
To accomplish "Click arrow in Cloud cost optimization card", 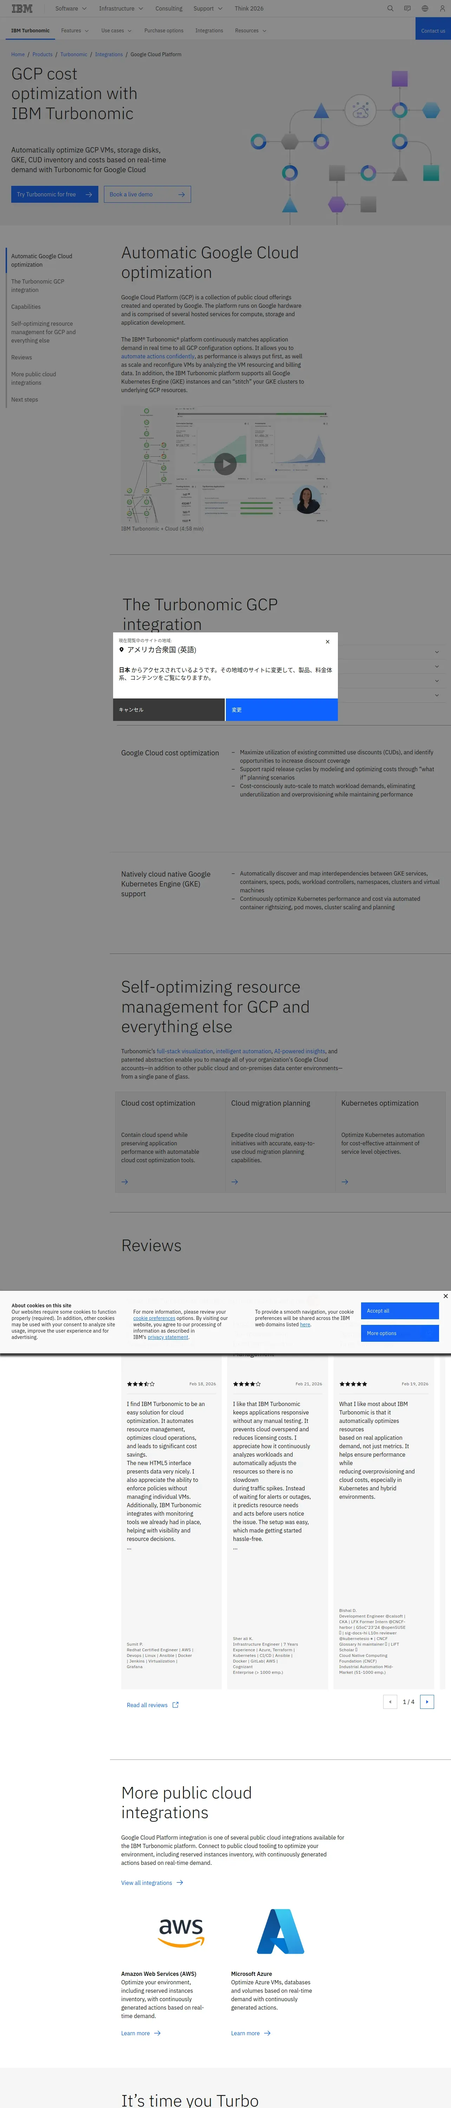I will tap(124, 1182).
